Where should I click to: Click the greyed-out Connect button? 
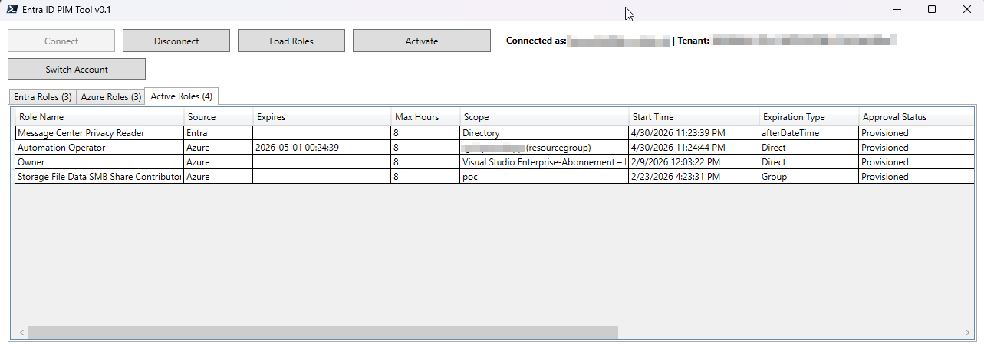point(61,41)
